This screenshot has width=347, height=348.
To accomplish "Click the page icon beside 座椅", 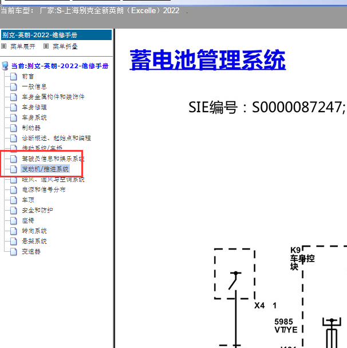I will coord(14,220).
